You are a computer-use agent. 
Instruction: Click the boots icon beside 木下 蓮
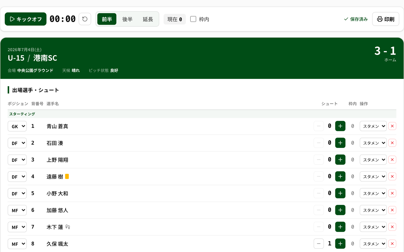(68, 227)
